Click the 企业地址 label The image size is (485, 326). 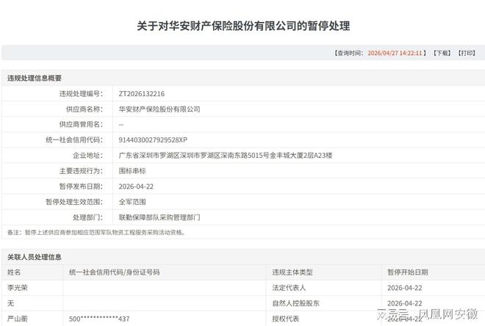point(88,156)
